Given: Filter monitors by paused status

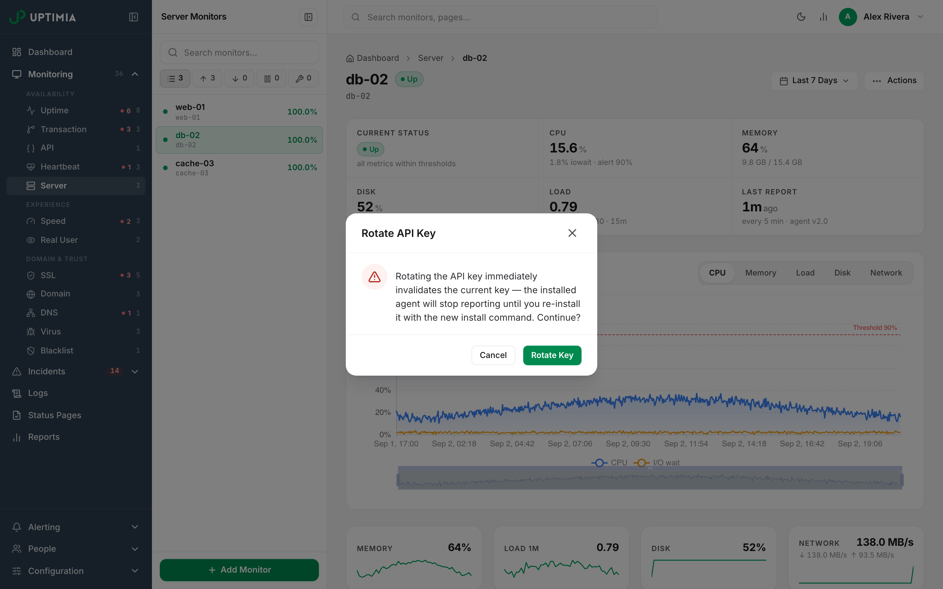Looking at the screenshot, I should pos(271,79).
